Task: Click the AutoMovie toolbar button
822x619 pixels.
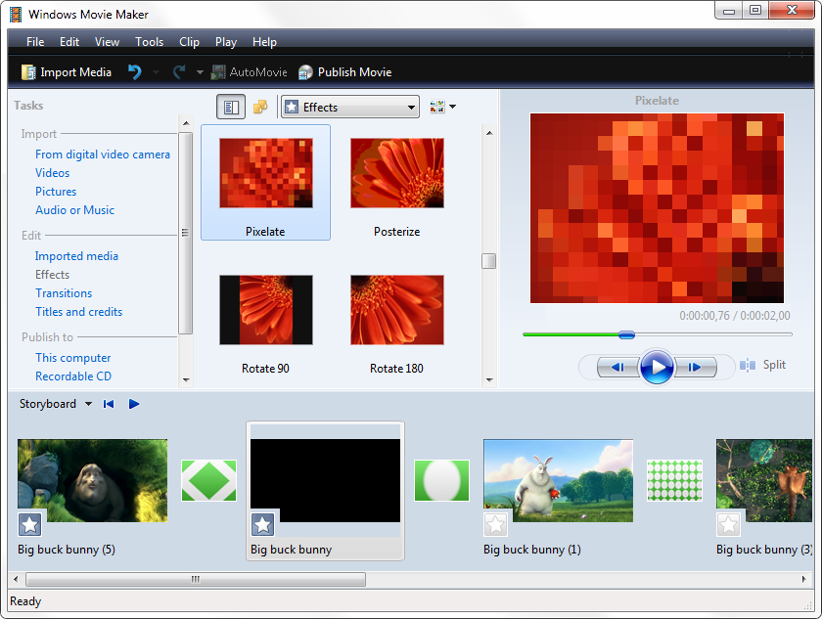Action: tap(249, 72)
